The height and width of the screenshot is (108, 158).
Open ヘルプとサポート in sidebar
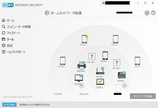coord(14,52)
